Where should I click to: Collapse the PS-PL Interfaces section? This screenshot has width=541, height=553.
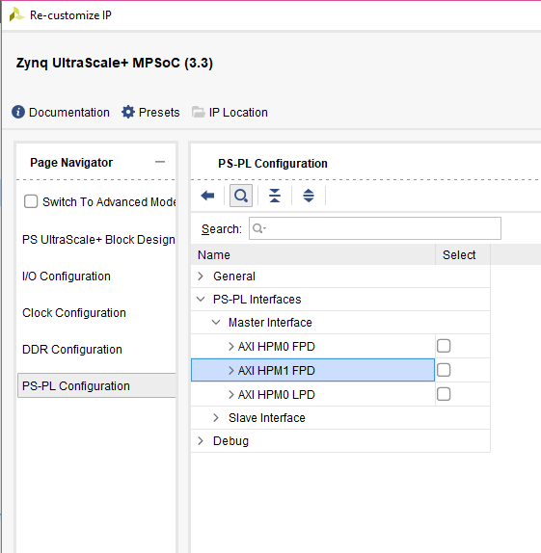click(201, 300)
